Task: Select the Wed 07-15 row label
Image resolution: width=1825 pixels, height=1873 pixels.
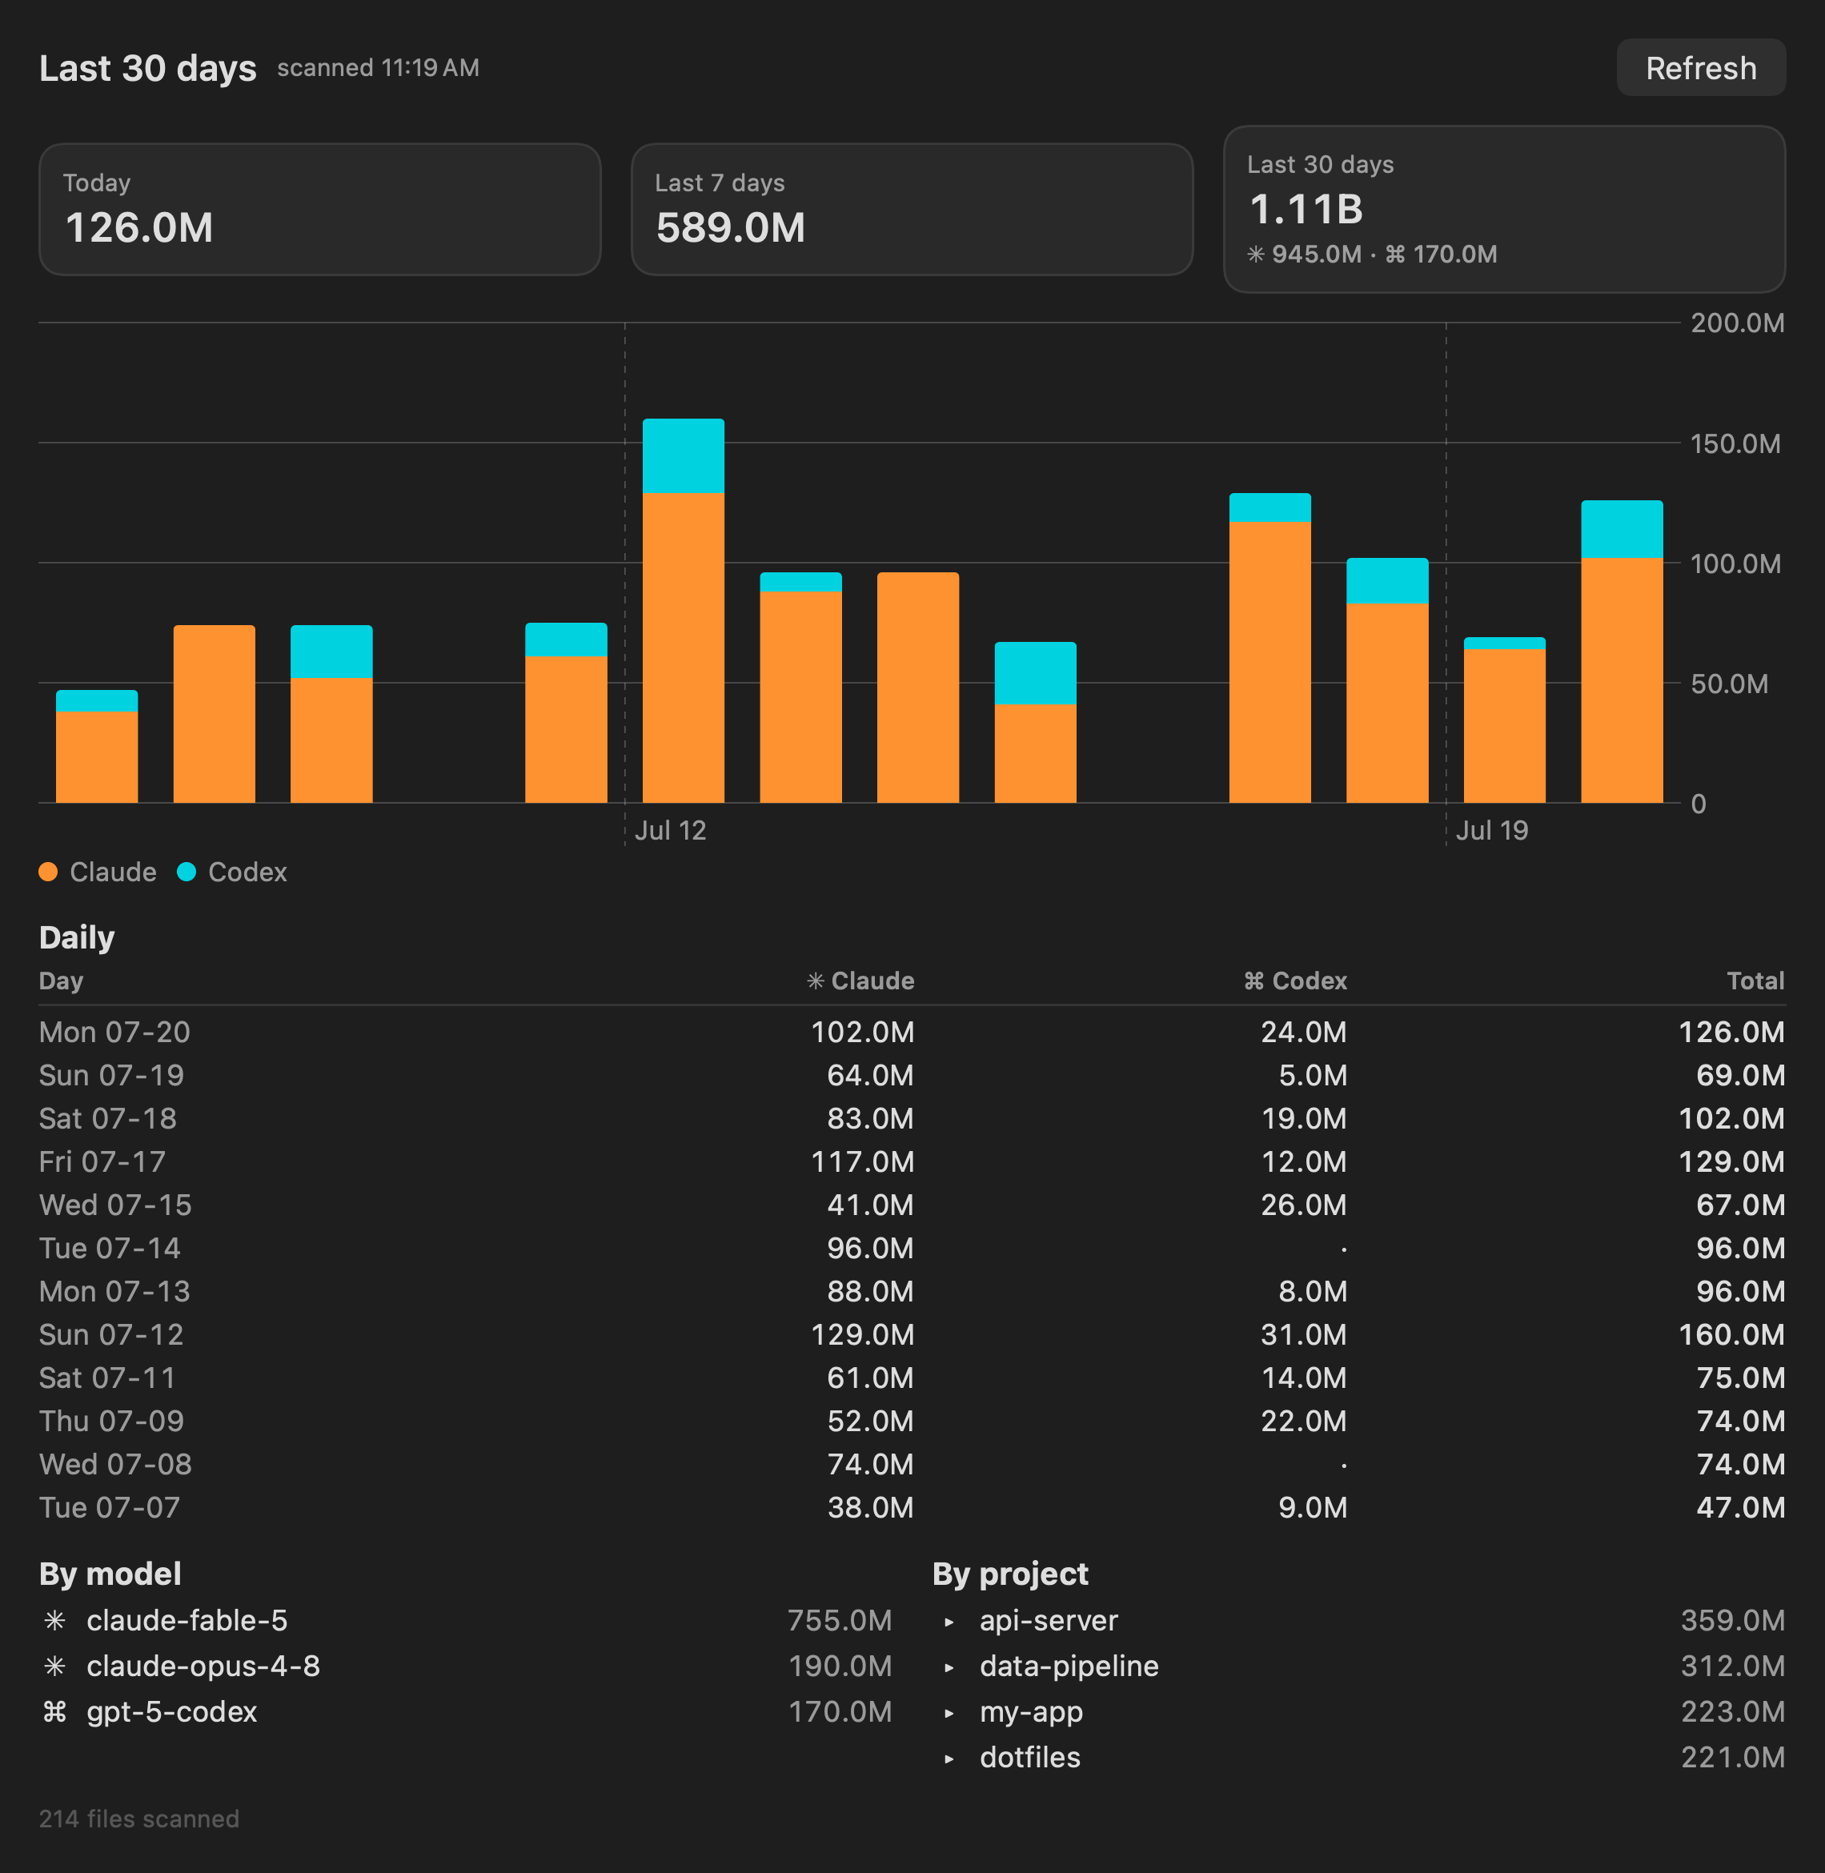Action: point(115,1204)
